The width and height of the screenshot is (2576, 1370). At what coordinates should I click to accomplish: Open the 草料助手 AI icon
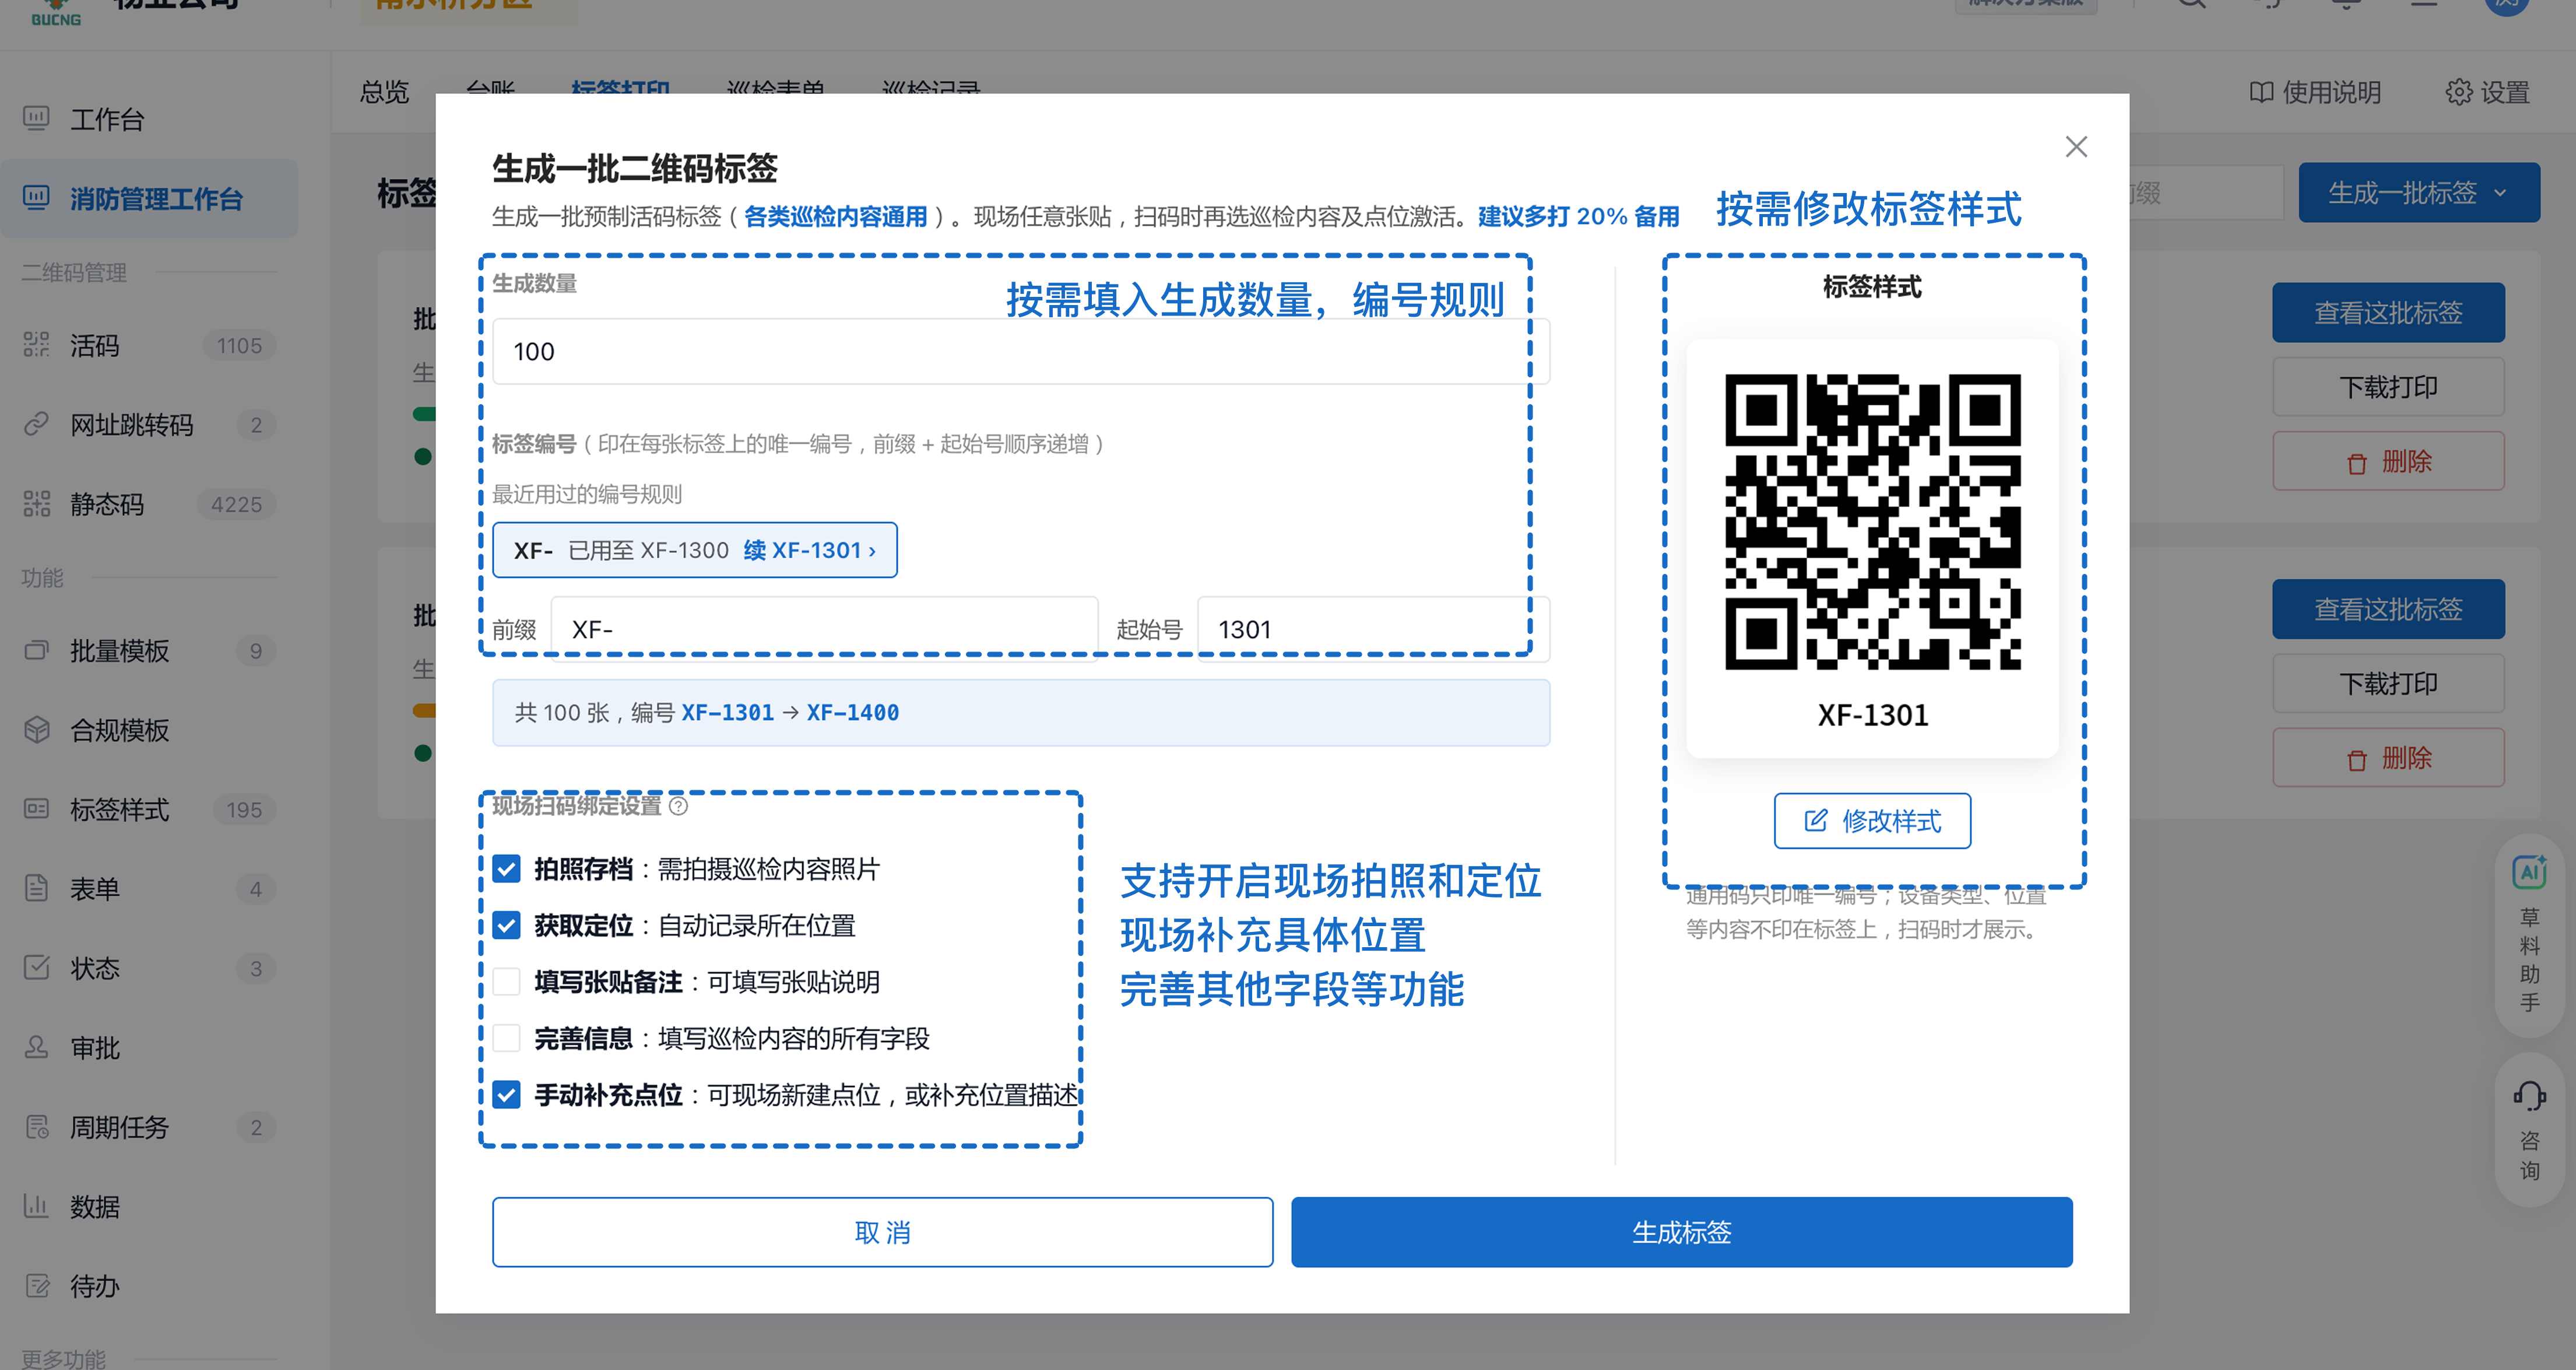click(x=2529, y=872)
